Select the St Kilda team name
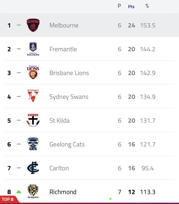Screen dimensions: 179x204 (x=59, y=120)
